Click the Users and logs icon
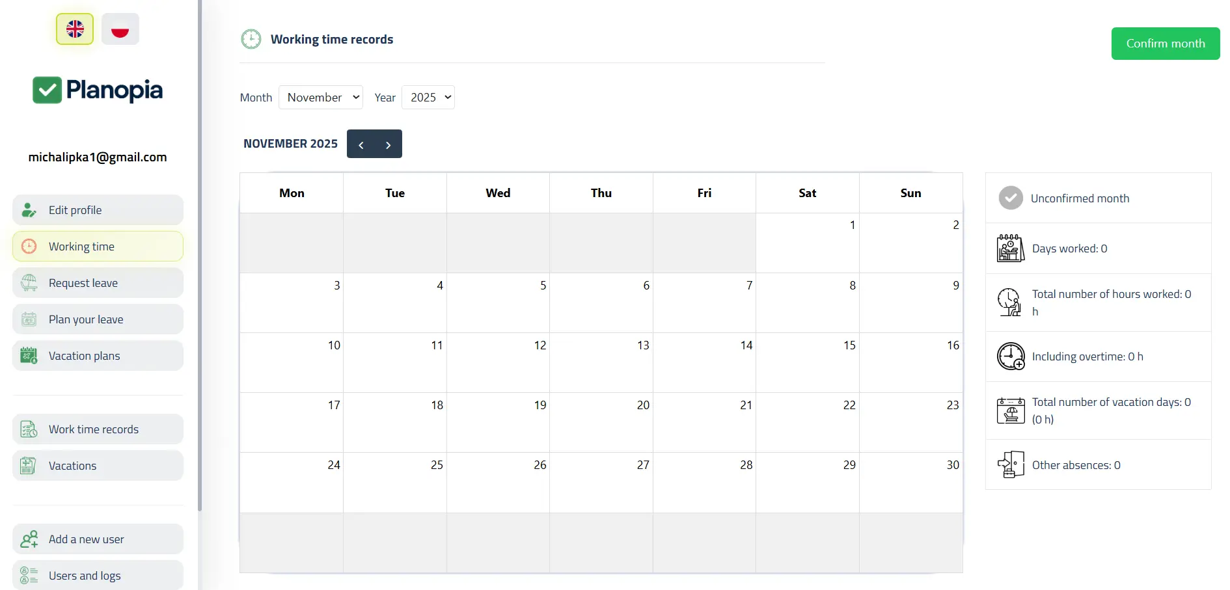This screenshot has width=1230, height=590. [x=29, y=576]
